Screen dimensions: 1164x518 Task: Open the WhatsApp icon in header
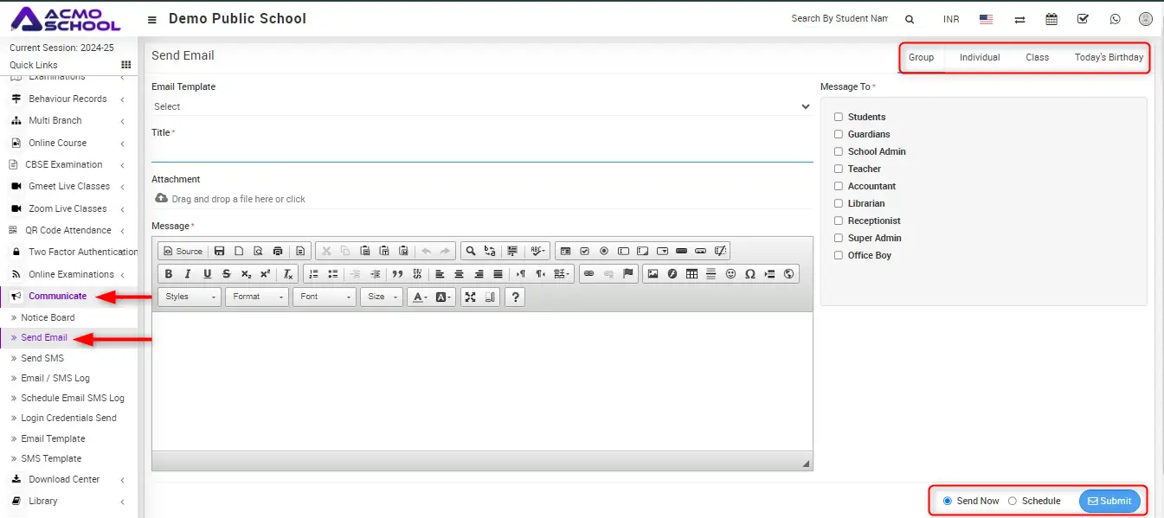1115,19
